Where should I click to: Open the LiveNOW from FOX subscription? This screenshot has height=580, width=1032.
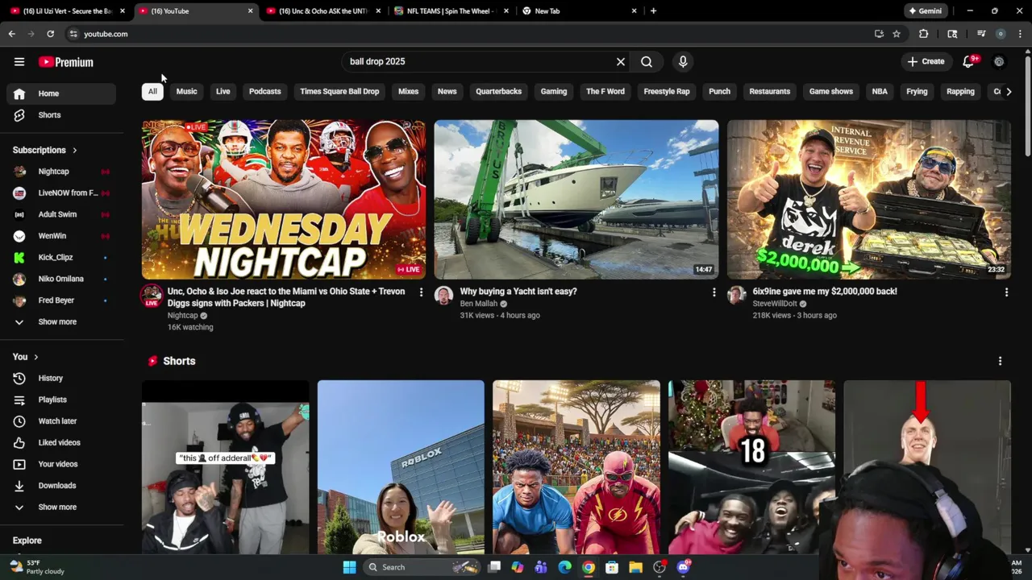tap(61, 193)
